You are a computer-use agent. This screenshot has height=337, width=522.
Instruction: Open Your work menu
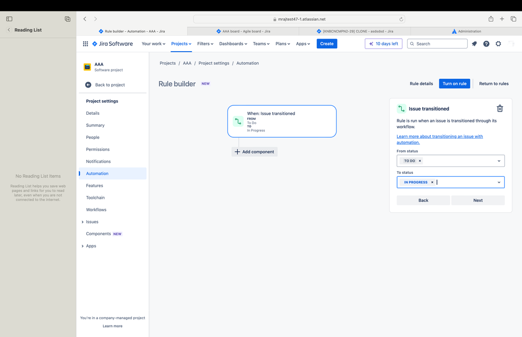(154, 43)
